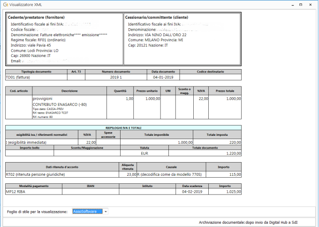Click the 'Dati ritenuta d'acconto' header

[62, 167]
